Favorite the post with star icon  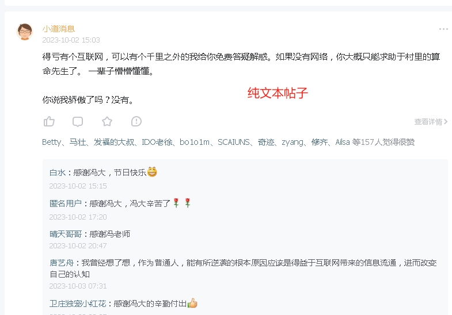coord(107,121)
